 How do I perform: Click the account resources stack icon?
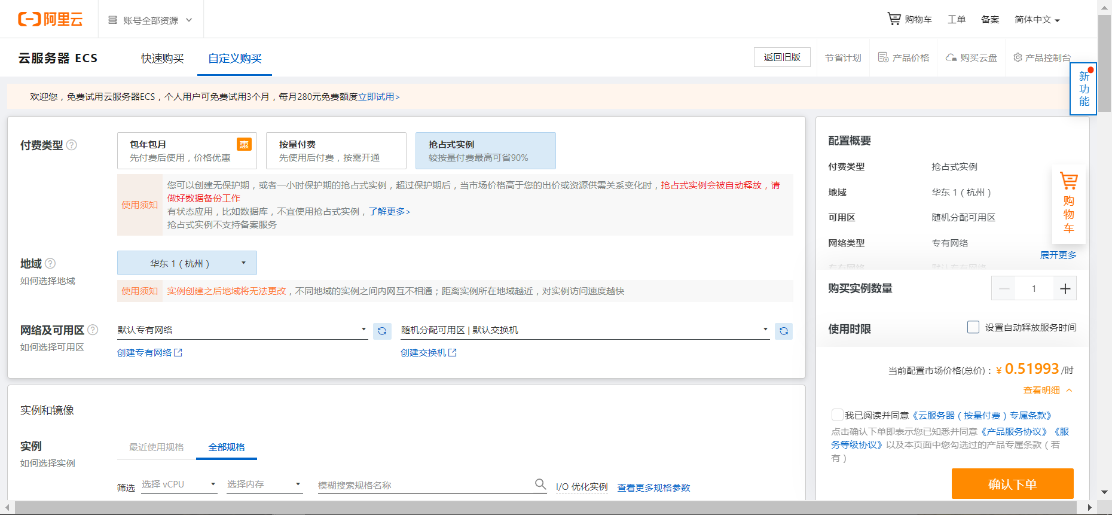coord(112,20)
